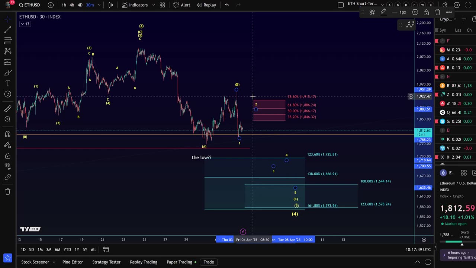Open the favorites star toolbar button
476x268 pixels.
pos(7,258)
